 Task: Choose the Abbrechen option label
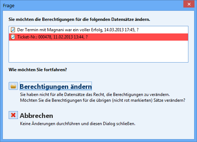[37, 115]
